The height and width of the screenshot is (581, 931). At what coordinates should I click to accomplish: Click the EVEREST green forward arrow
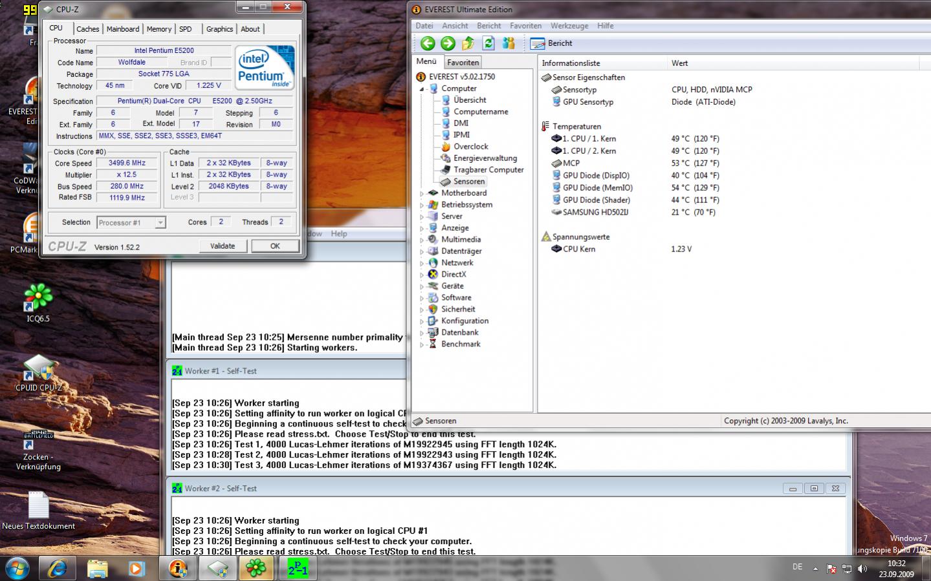pyautogui.click(x=448, y=43)
